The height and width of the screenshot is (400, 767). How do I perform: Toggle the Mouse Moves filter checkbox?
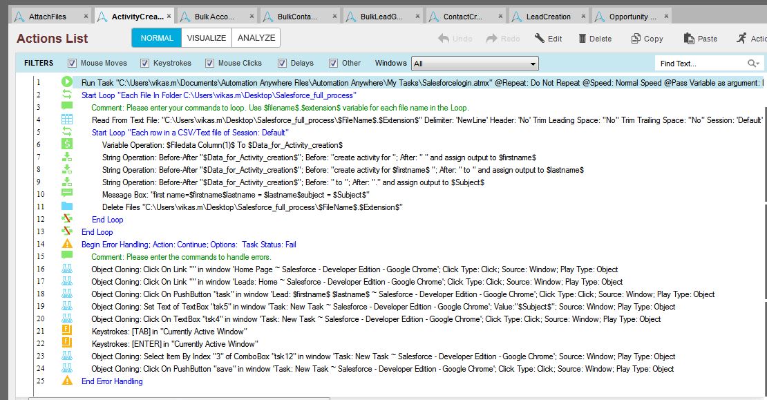coord(72,64)
